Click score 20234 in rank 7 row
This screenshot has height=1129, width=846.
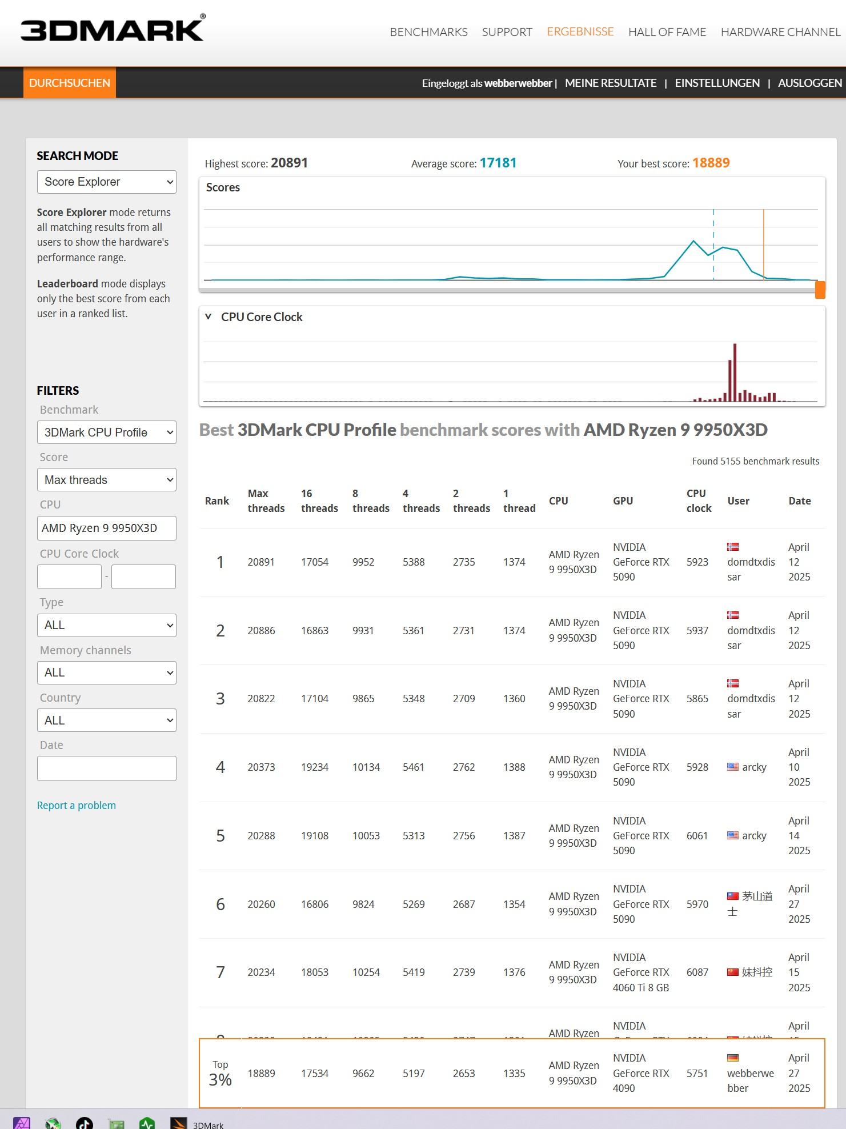[x=261, y=972]
